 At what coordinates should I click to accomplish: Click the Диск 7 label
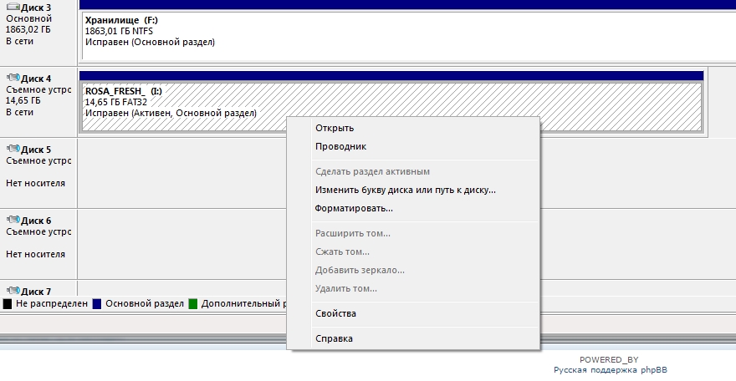point(36,291)
